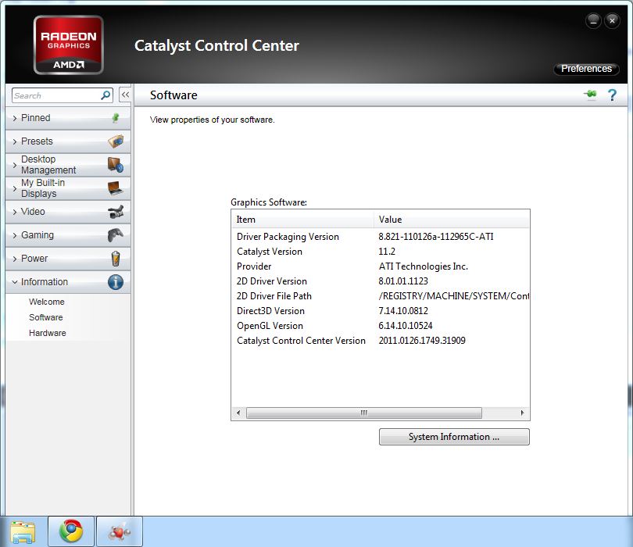
Task: Expand the Presets section
Action: 68,141
